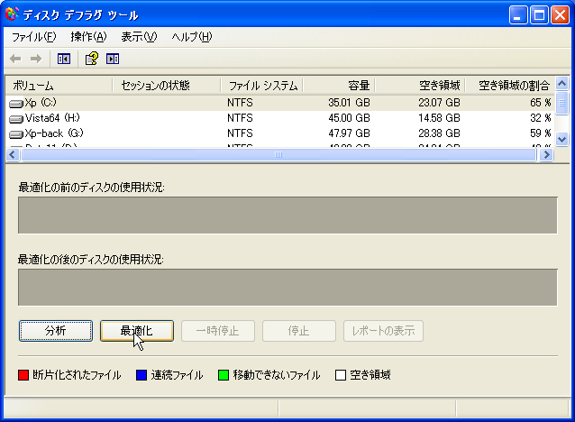
Task: Select the Xp (C:) drive icon
Action: [16, 103]
